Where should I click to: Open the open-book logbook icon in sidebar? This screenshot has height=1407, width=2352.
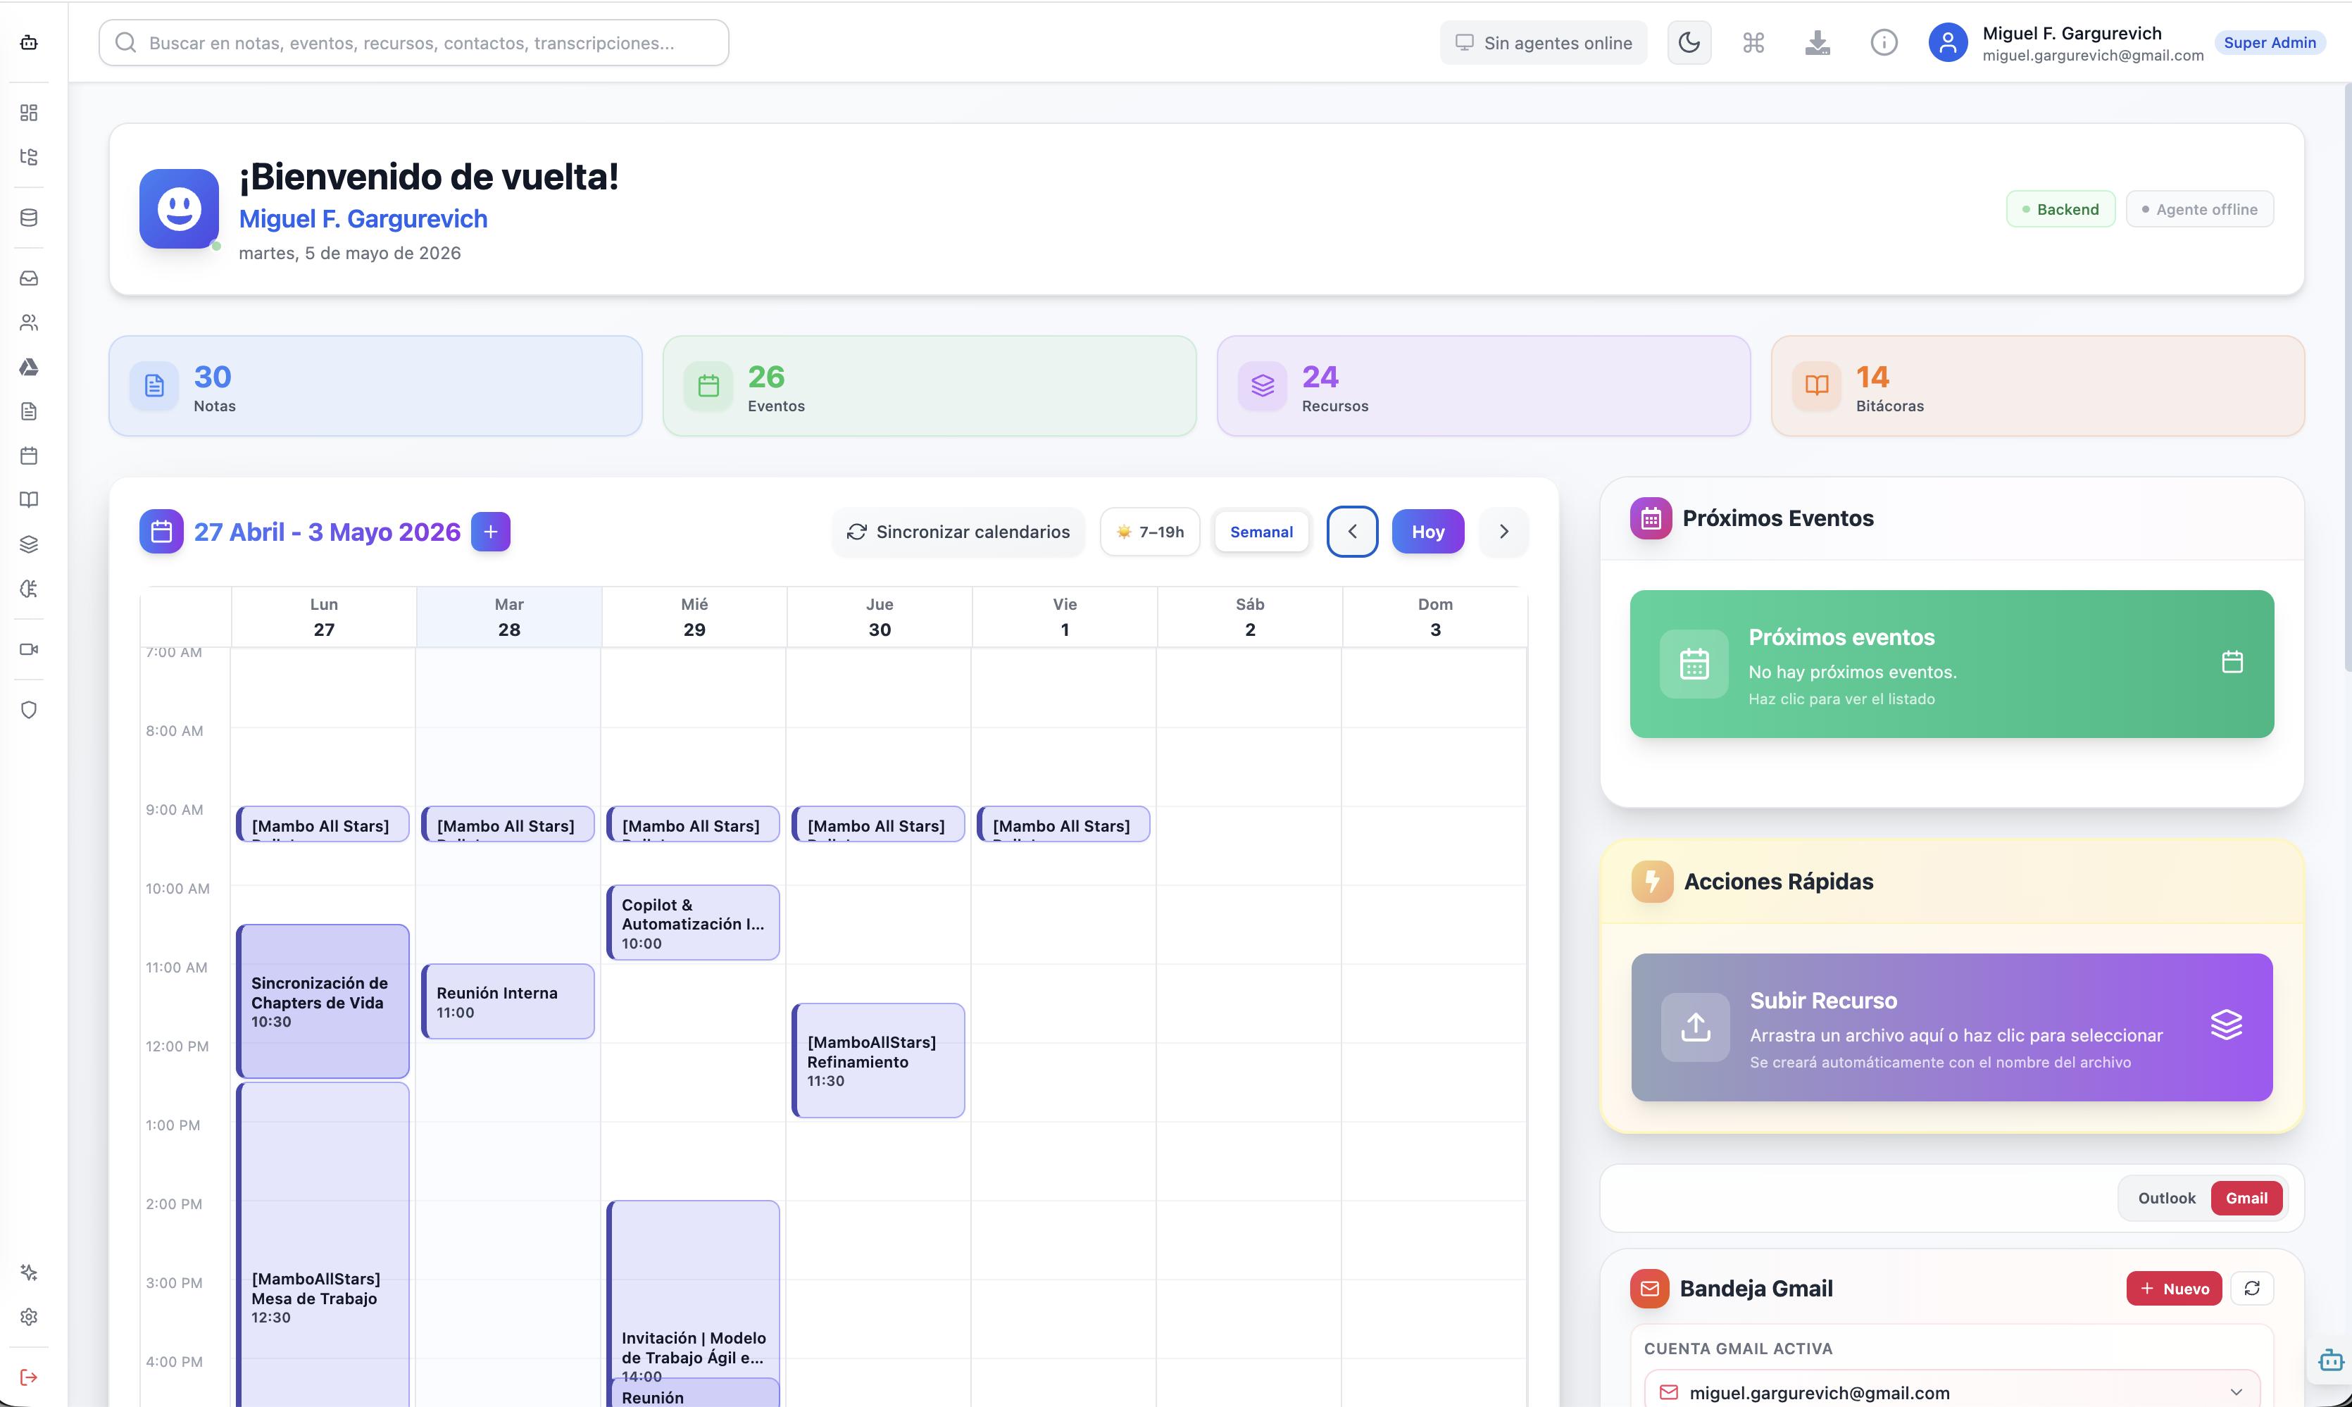pos(28,500)
